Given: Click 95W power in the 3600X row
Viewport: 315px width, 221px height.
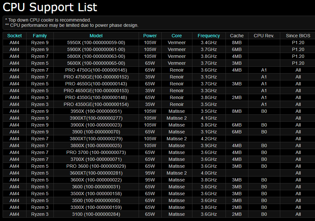Looking at the screenshot, I should 150,180.
